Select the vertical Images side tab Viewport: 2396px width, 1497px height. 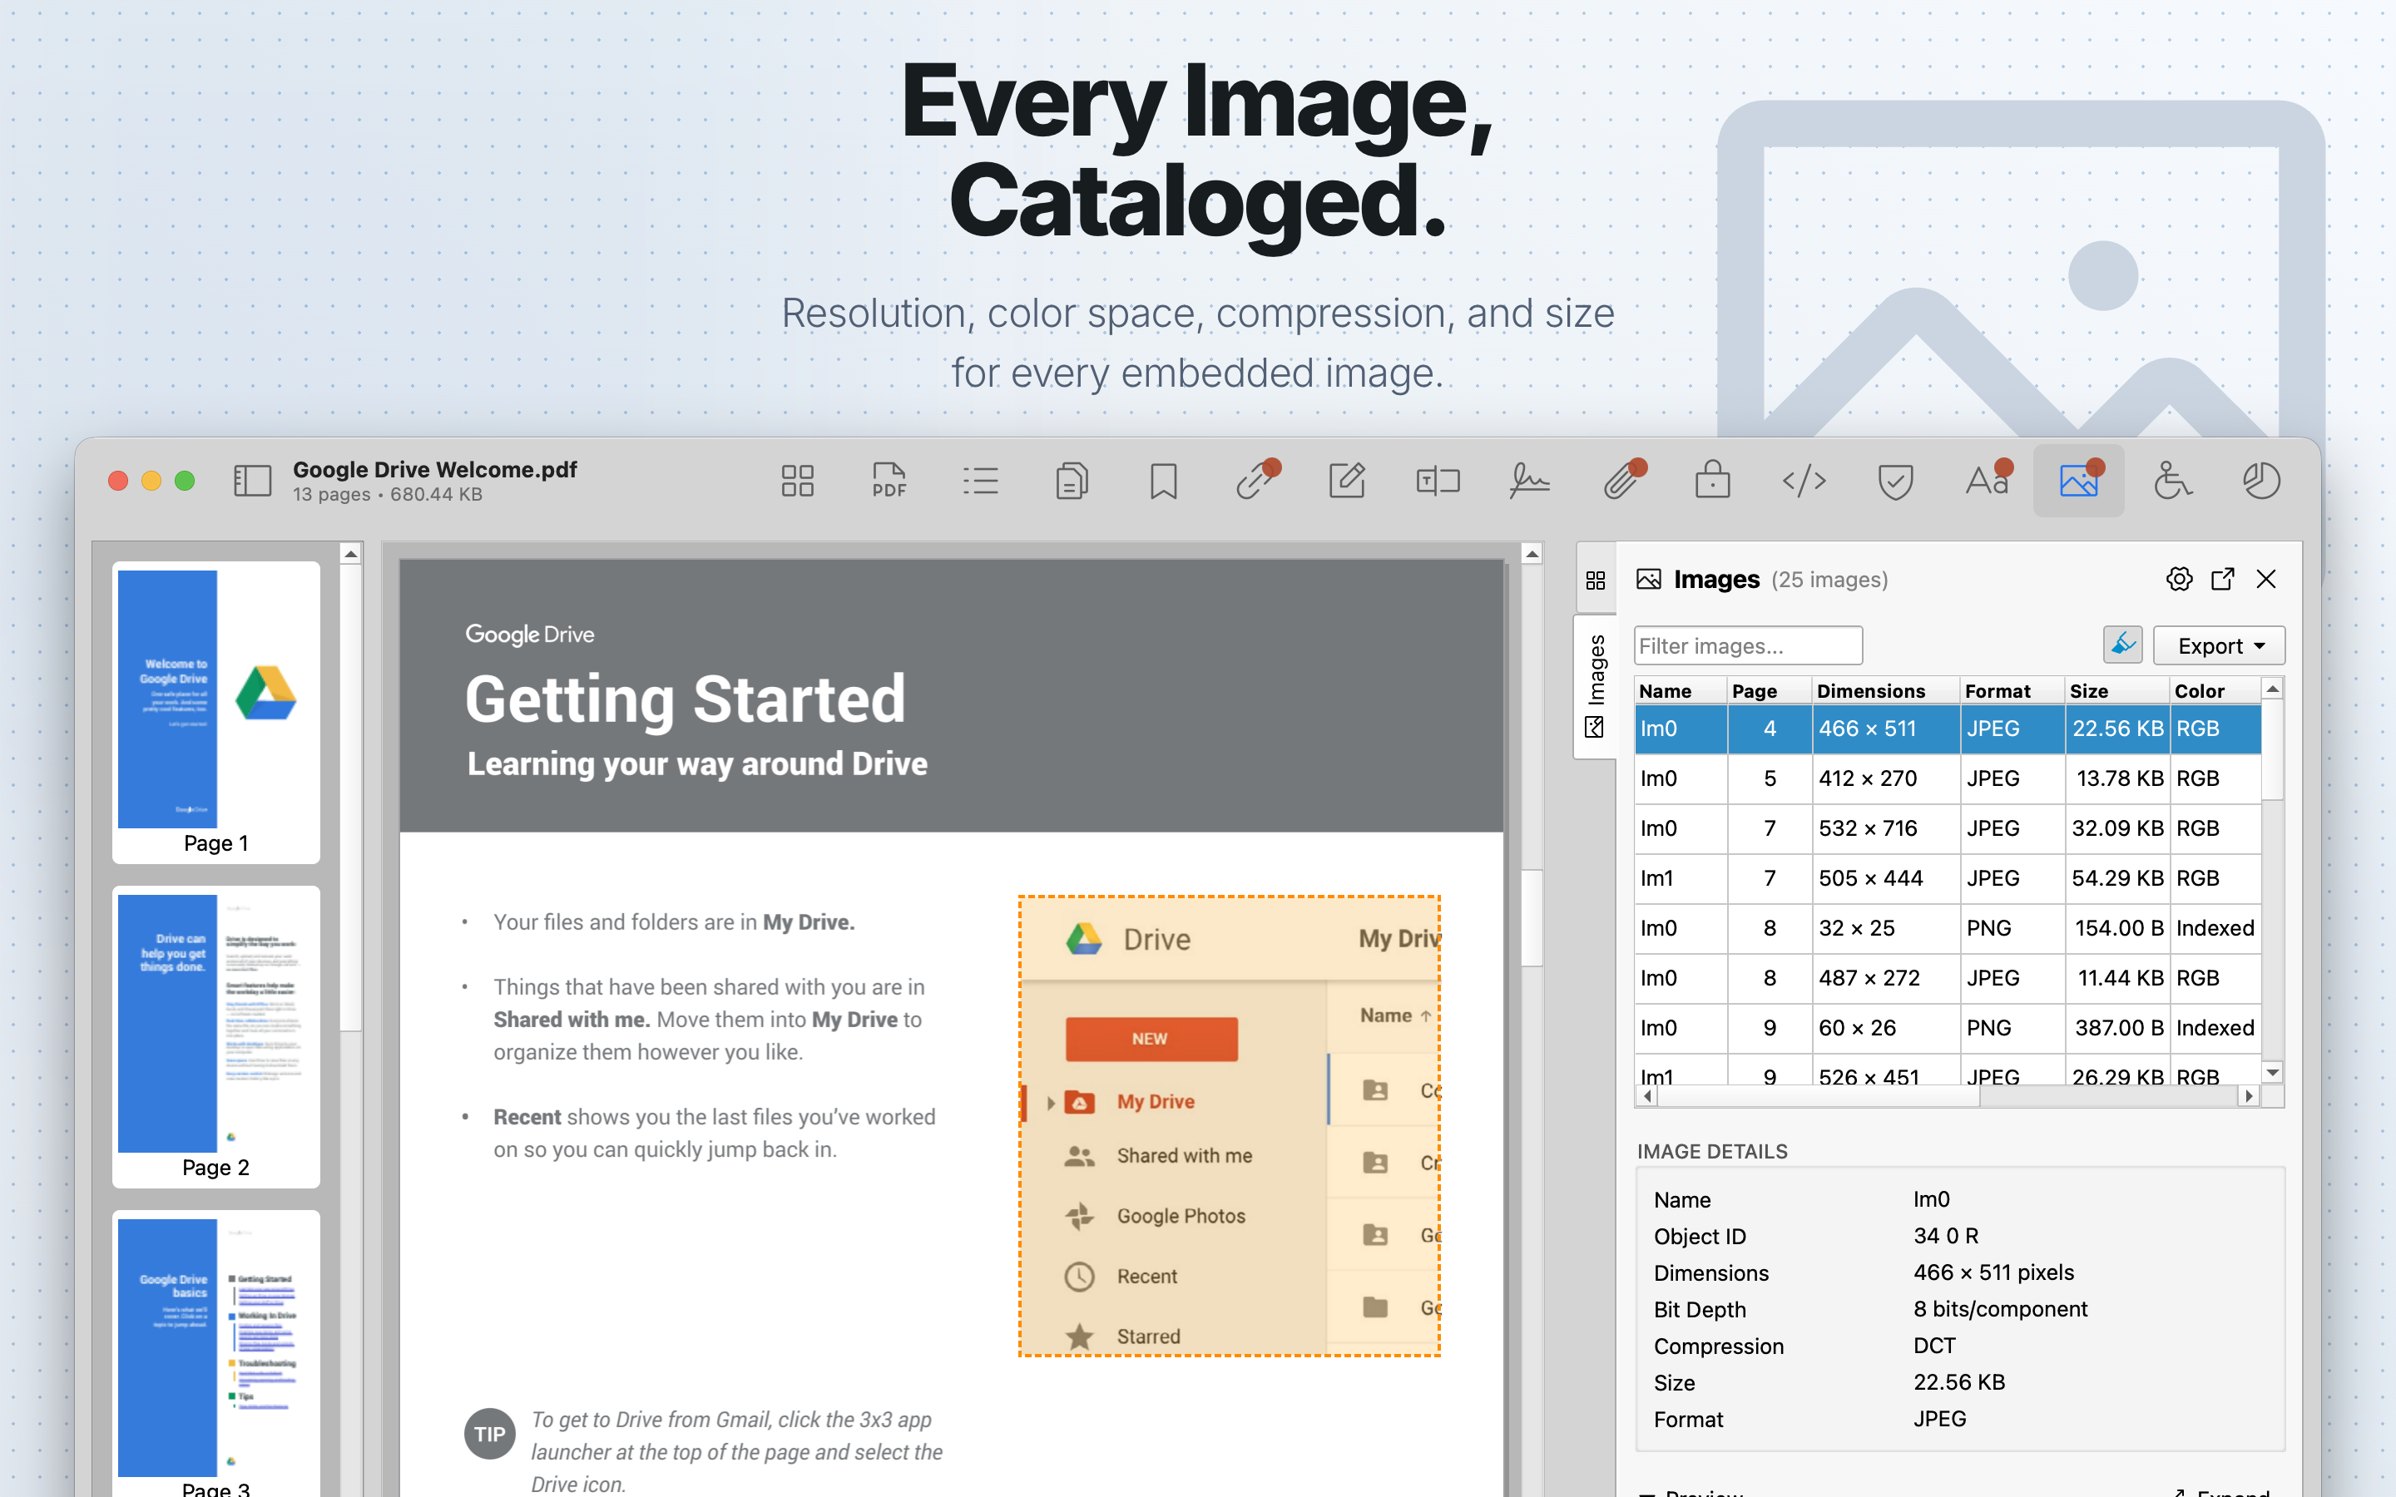(1595, 686)
